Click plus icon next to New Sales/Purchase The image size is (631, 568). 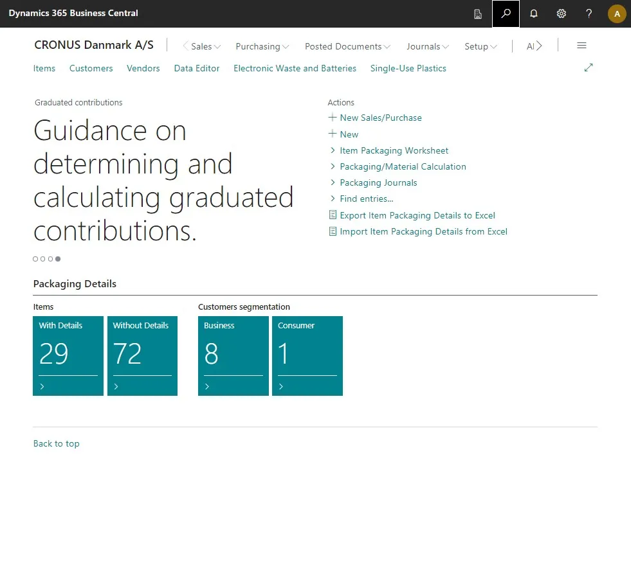point(333,118)
